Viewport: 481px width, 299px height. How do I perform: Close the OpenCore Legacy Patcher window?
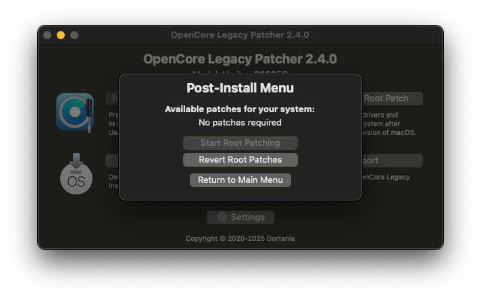[x=47, y=35]
